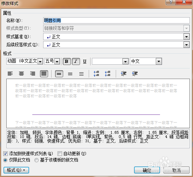This screenshot has width=193, height=177.
Task: Increase indent icon
Action: tap(135, 74)
